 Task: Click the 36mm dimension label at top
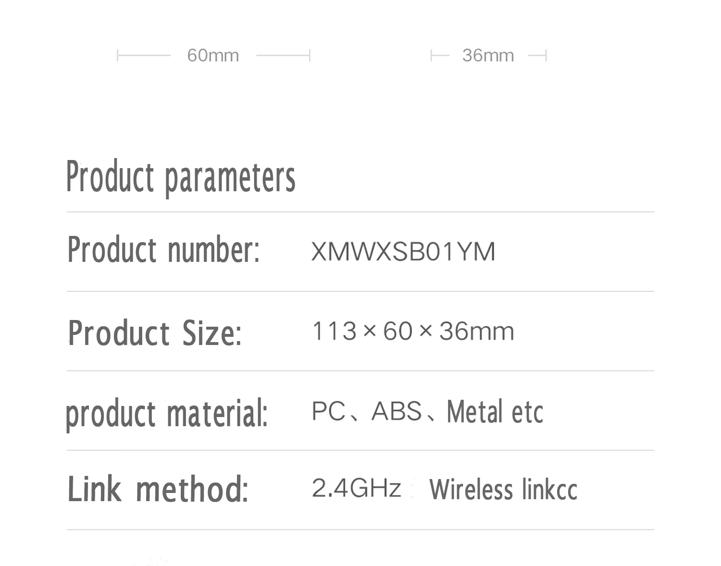pos(488,56)
